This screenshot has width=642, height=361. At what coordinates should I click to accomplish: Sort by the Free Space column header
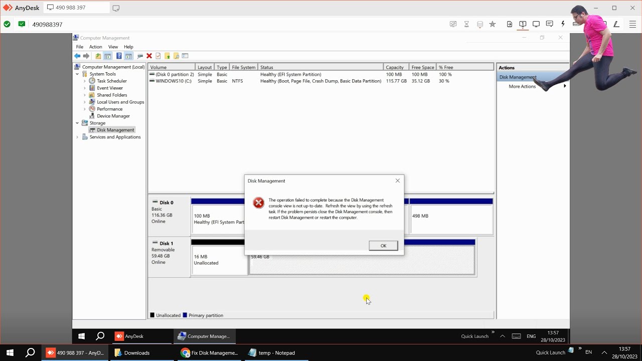pyautogui.click(x=423, y=67)
